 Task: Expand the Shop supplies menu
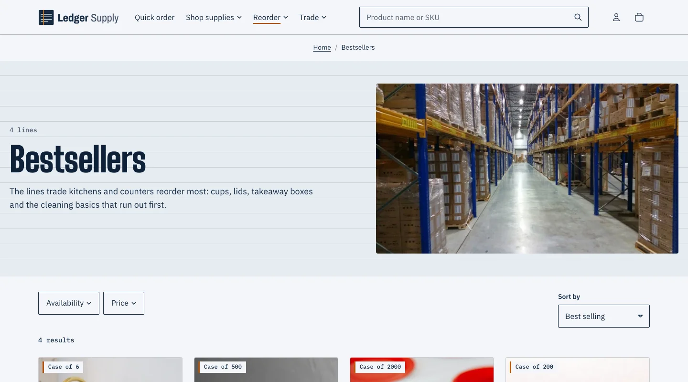pyautogui.click(x=214, y=17)
